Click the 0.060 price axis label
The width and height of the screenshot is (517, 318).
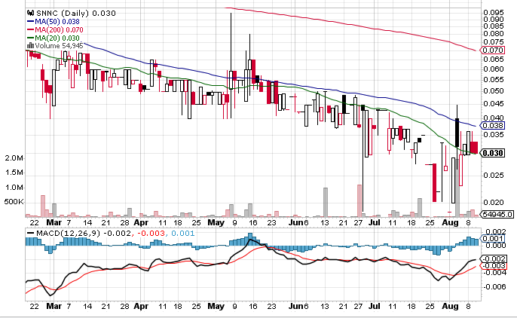click(494, 69)
